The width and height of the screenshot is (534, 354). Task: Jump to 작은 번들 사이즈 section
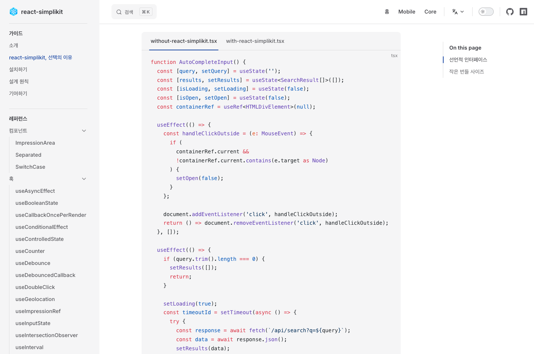point(467,72)
